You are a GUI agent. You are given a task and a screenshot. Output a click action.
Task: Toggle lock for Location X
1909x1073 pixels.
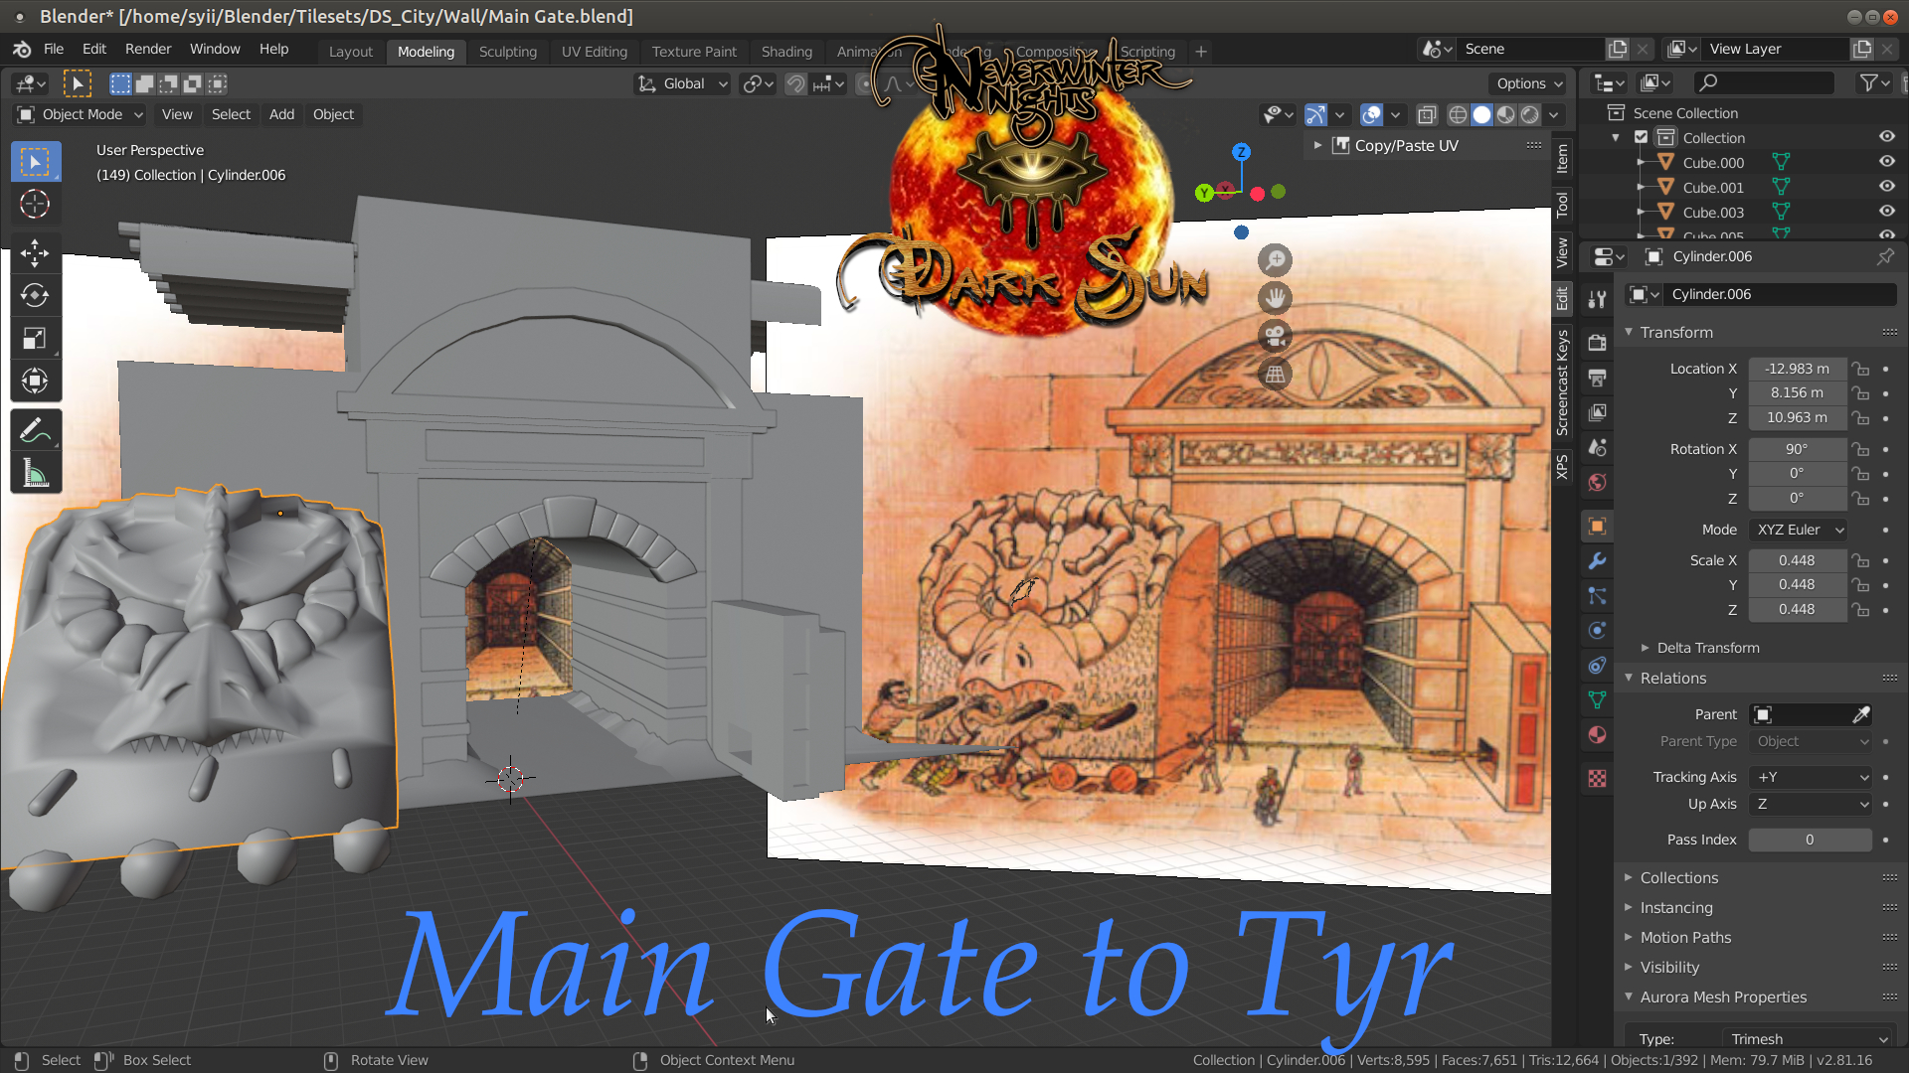[x=1860, y=369]
